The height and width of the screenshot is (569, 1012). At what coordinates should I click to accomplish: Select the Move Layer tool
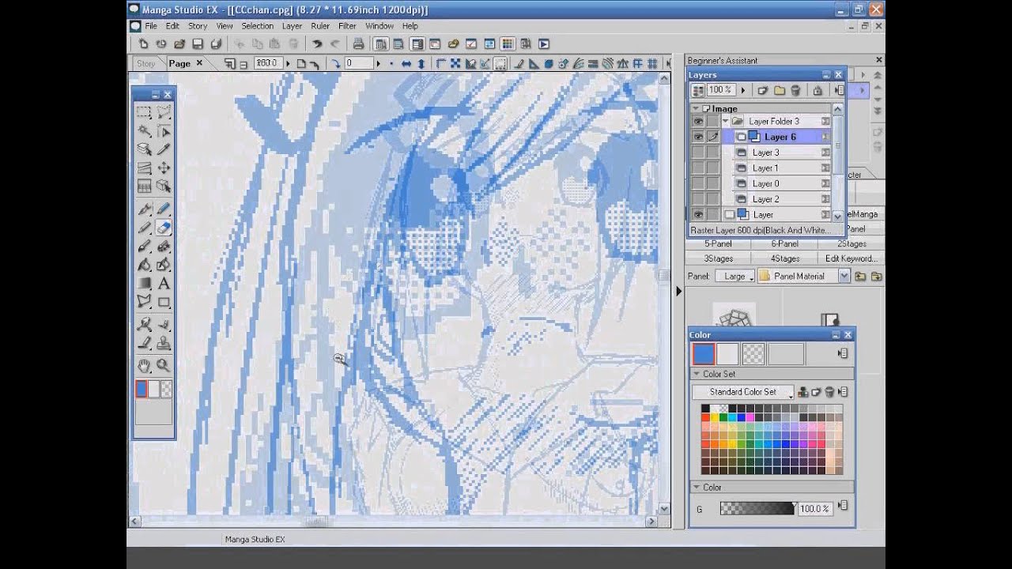(x=164, y=168)
